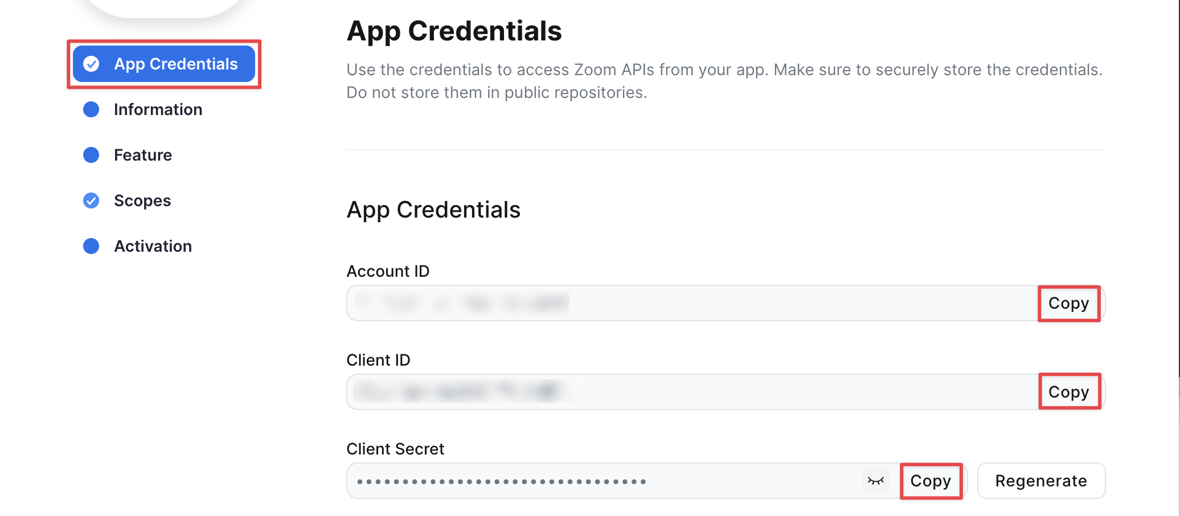This screenshot has width=1180, height=516.
Task: Focus the masked Client Secret field
Action: (x=604, y=481)
